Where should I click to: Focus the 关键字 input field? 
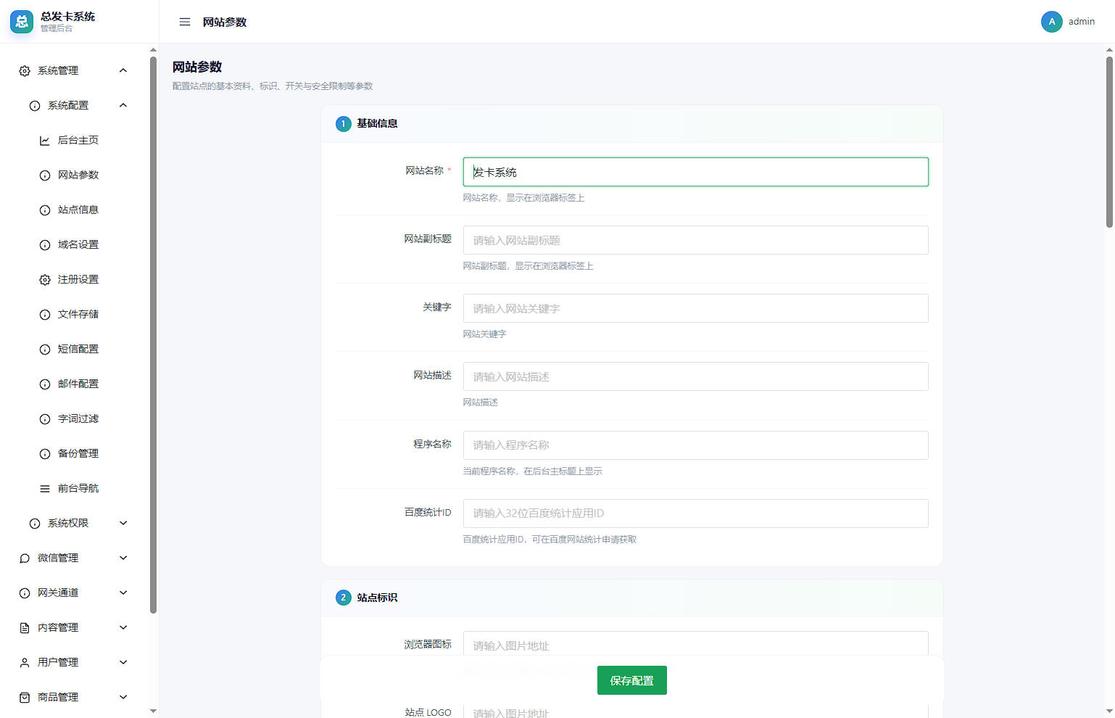(695, 308)
